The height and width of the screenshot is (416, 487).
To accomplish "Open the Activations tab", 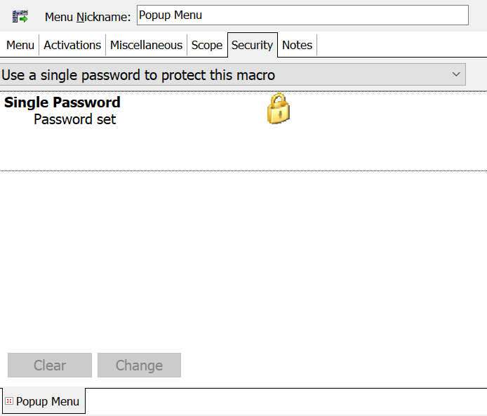I will point(72,45).
